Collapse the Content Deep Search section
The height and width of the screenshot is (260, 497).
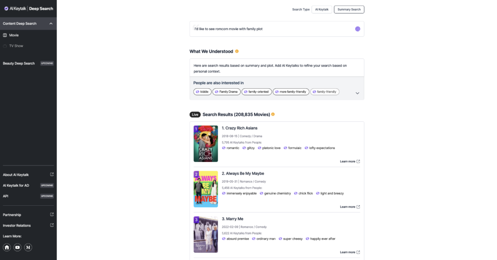[x=51, y=23]
